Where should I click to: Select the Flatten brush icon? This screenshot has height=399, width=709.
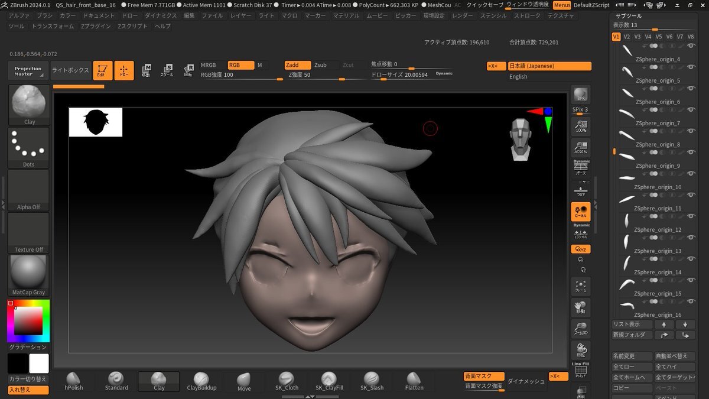pos(414,381)
